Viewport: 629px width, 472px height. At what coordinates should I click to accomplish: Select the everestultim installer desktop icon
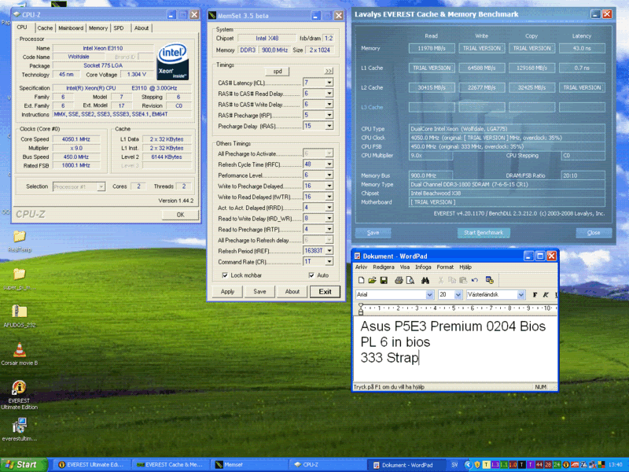[19, 430]
